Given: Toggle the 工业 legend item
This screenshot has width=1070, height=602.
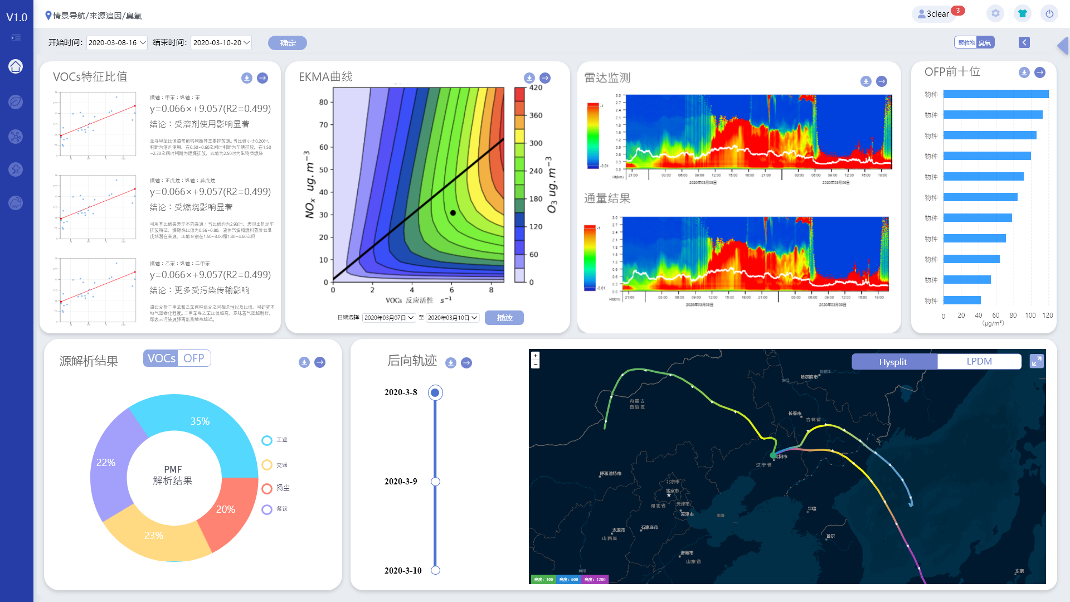Looking at the screenshot, I should click(x=275, y=440).
